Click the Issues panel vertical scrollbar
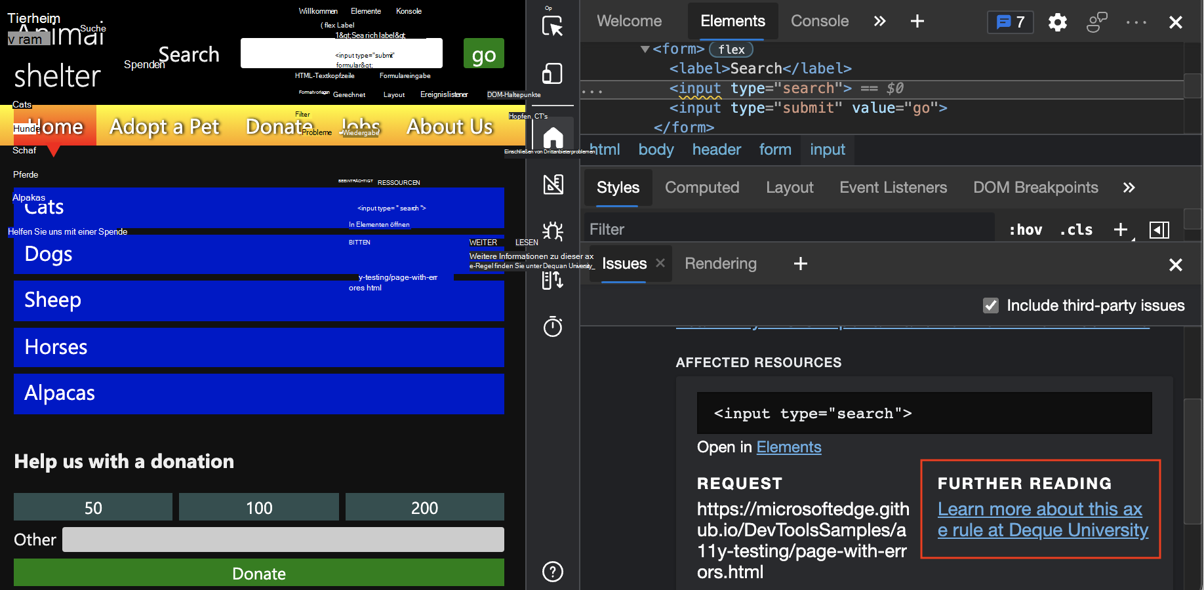The image size is (1204, 590). pos(1192,460)
